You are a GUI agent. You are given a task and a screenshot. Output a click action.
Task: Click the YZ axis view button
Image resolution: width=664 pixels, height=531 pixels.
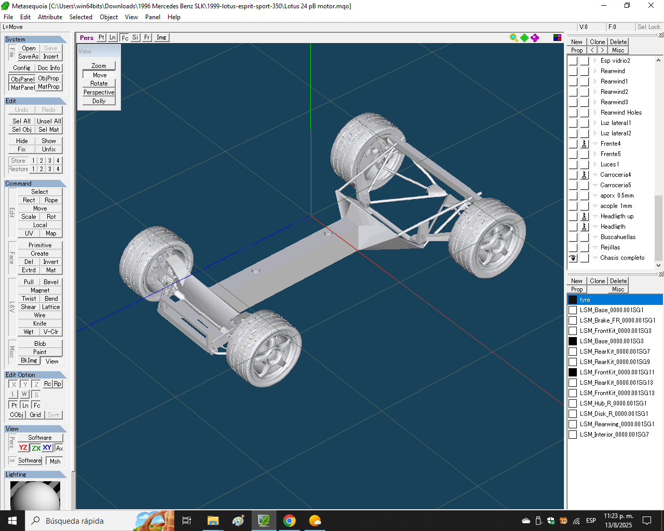23,448
